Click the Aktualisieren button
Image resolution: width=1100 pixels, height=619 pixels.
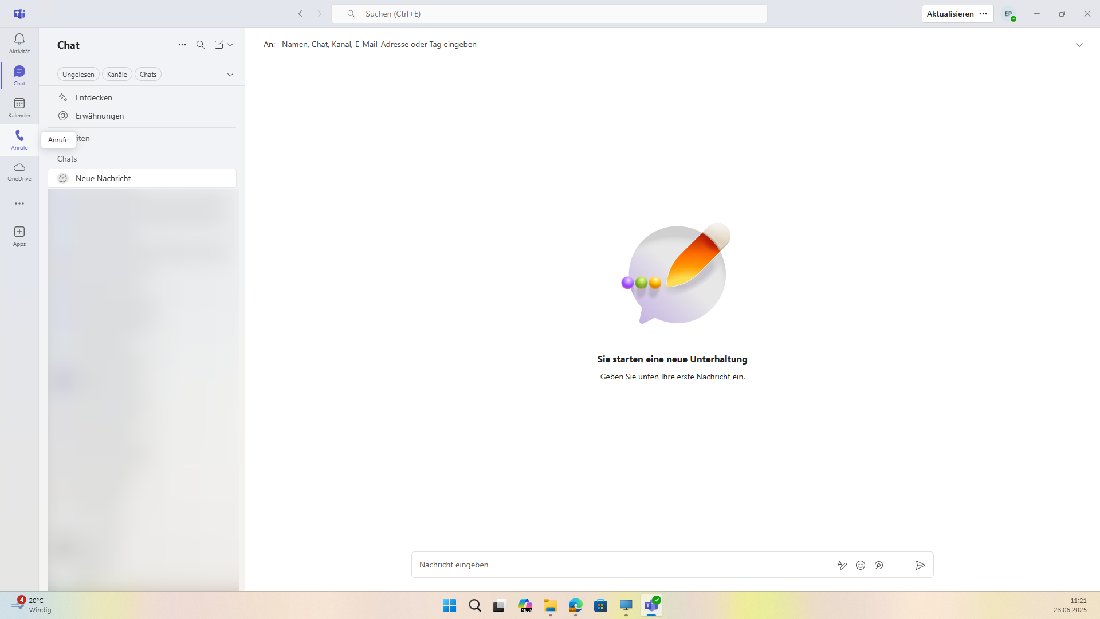click(950, 14)
